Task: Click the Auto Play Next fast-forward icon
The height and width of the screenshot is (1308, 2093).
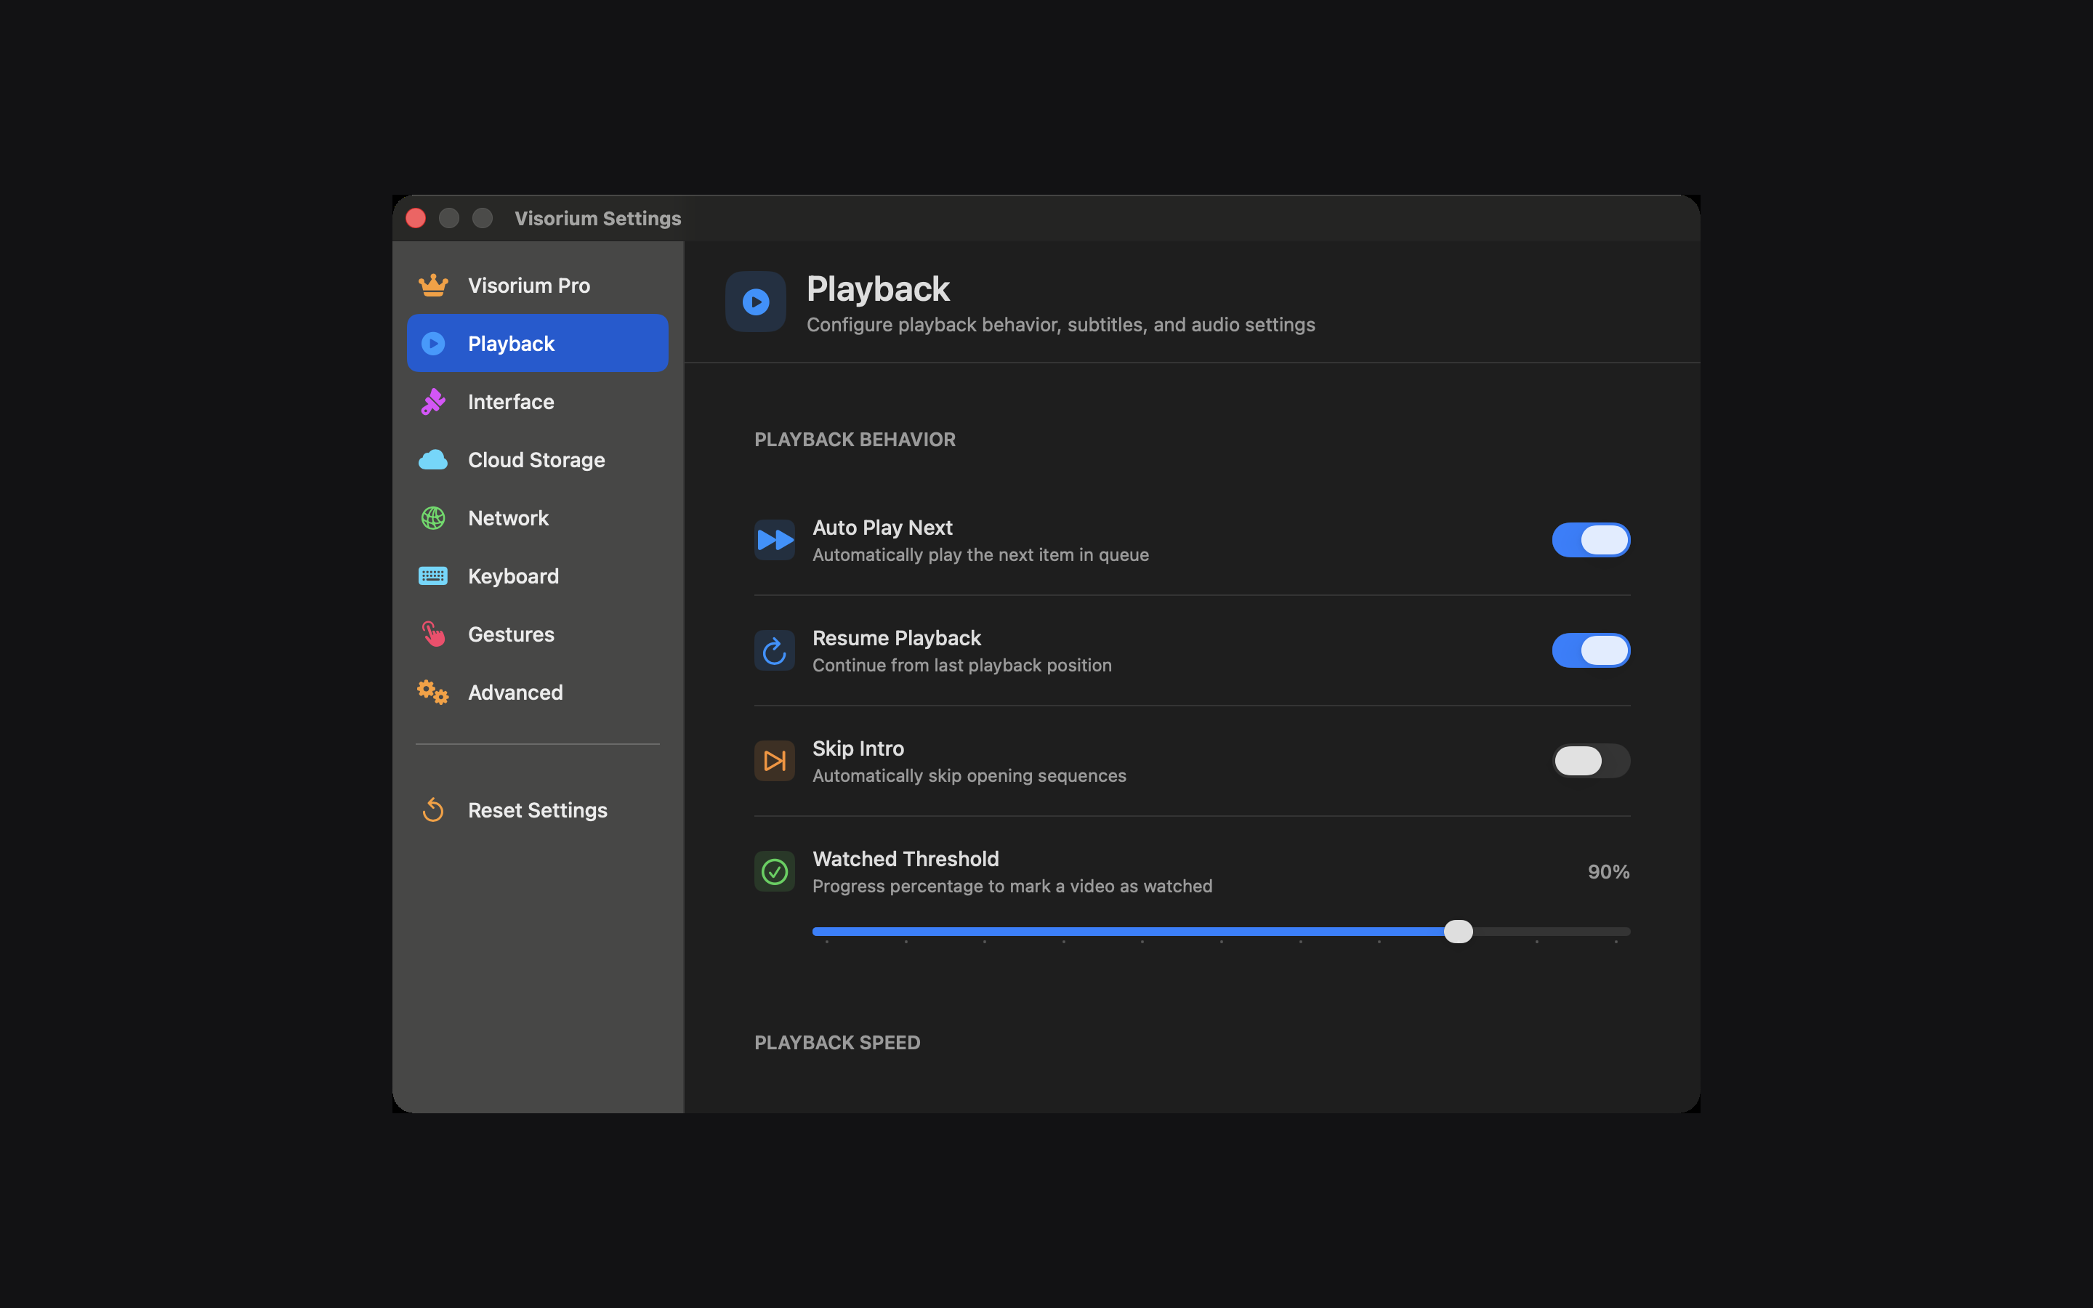Action: tap(775, 541)
